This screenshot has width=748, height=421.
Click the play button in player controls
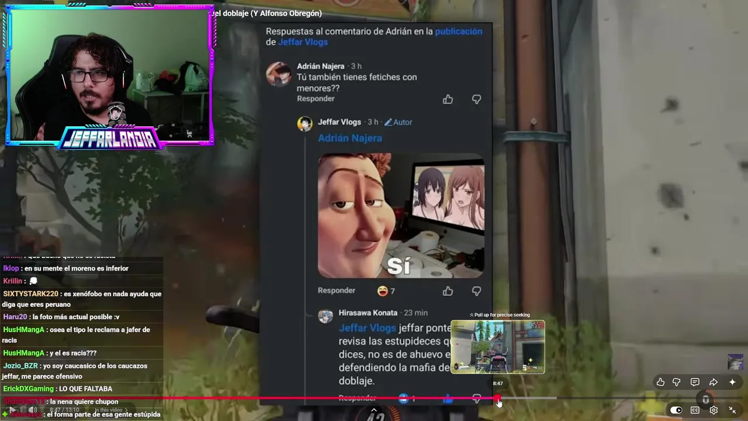pos(13,410)
